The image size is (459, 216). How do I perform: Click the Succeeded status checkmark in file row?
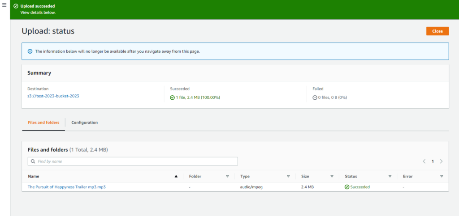(x=347, y=187)
